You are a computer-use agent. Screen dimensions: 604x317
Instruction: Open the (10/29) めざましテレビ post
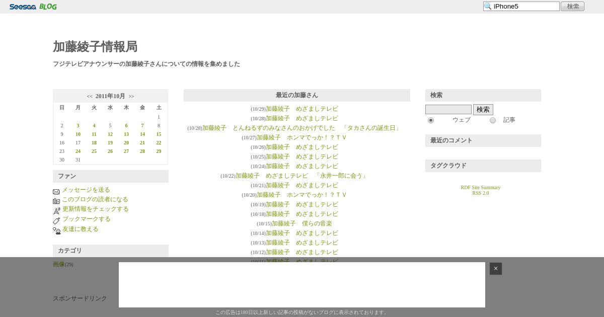click(x=302, y=109)
